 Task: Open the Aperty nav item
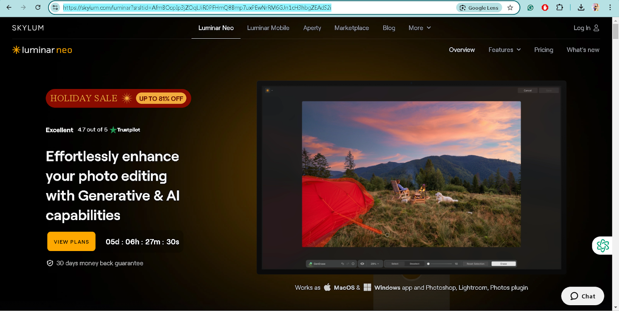coord(312,28)
